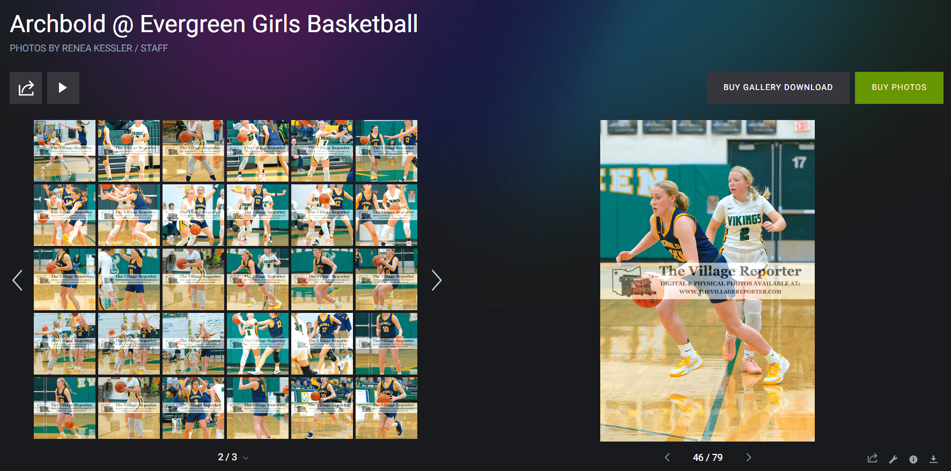Click the share gallery icon below the title
This screenshot has width=951, height=471.
pyautogui.click(x=26, y=88)
